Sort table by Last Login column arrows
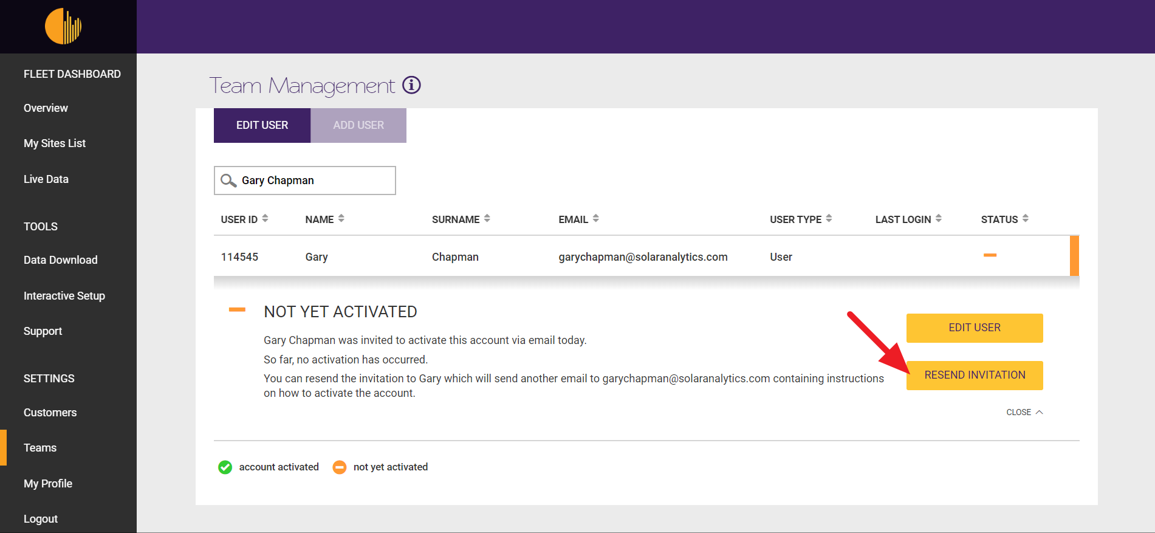 pyautogui.click(x=939, y=219)
